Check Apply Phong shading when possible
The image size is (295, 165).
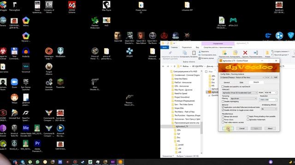248,116
